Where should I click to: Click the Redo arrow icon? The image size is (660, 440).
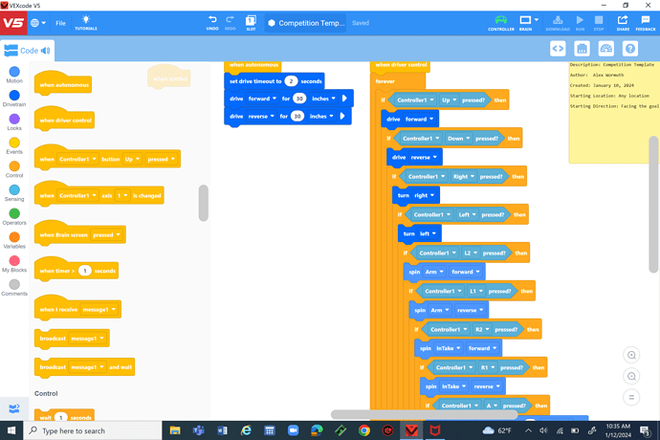230,23
